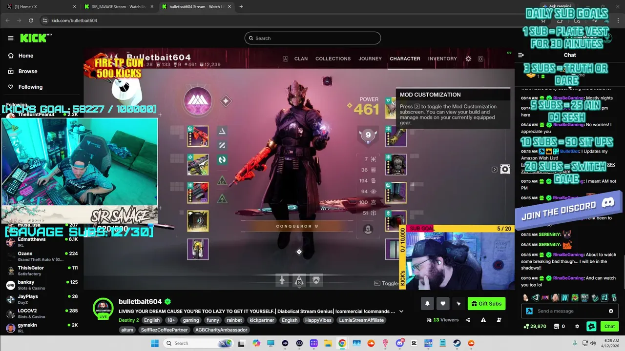
Task: Open a new Chrome tab
Action: [x=241, y=7]
